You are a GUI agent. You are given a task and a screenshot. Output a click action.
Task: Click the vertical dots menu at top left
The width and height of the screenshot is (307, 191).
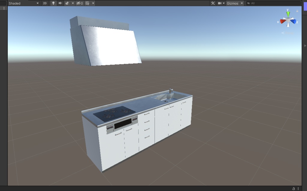click(3, 8)
